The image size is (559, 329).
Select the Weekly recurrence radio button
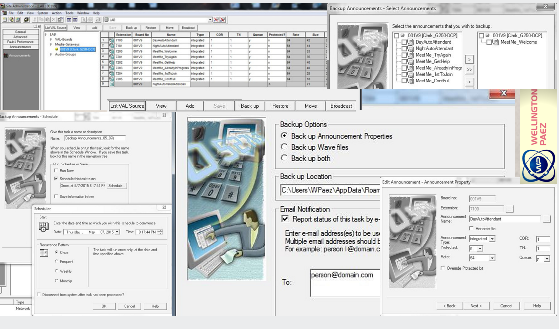coord(56,271)
